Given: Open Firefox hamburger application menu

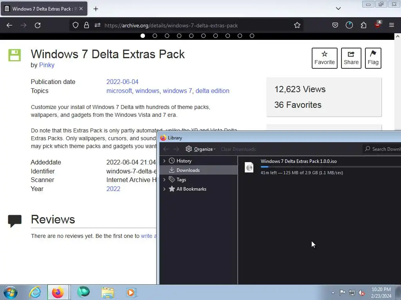Looking at the screenshot, I should (x=392, y=25).
